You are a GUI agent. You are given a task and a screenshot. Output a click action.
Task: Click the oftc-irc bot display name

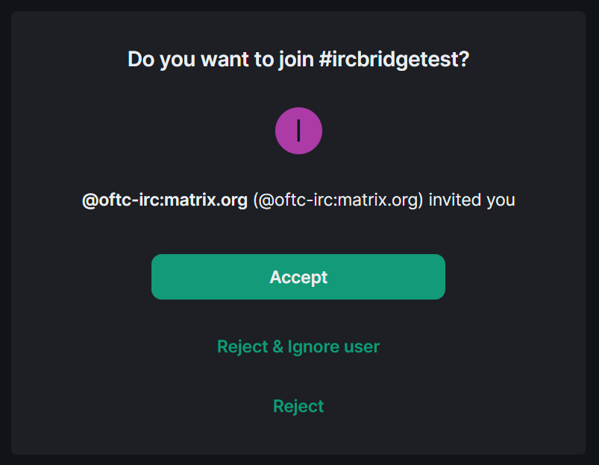pyautogui.click(x=165, y=200)
